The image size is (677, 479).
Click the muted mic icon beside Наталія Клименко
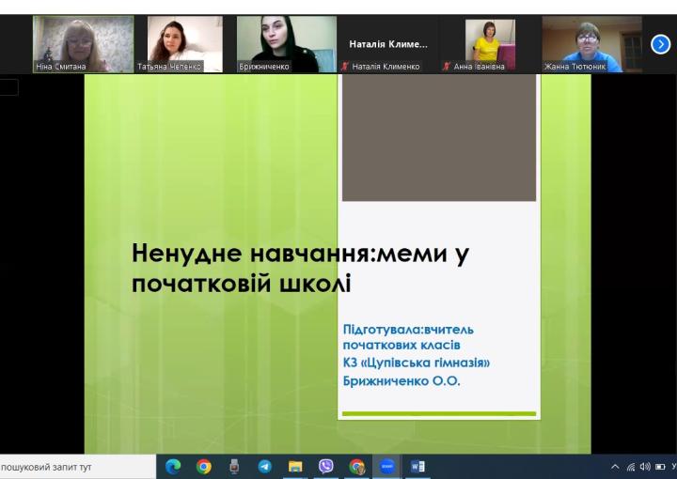point(345,67)
